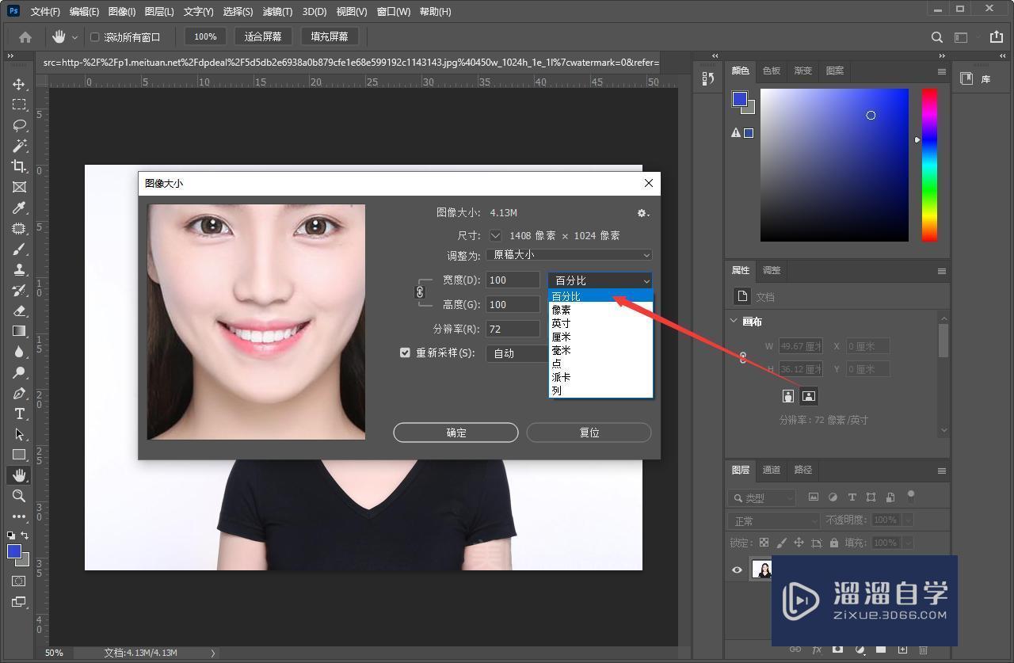The image size is (1014, 663).
Task: Open the share icon at top right
Action: click(x=996, y=36)
